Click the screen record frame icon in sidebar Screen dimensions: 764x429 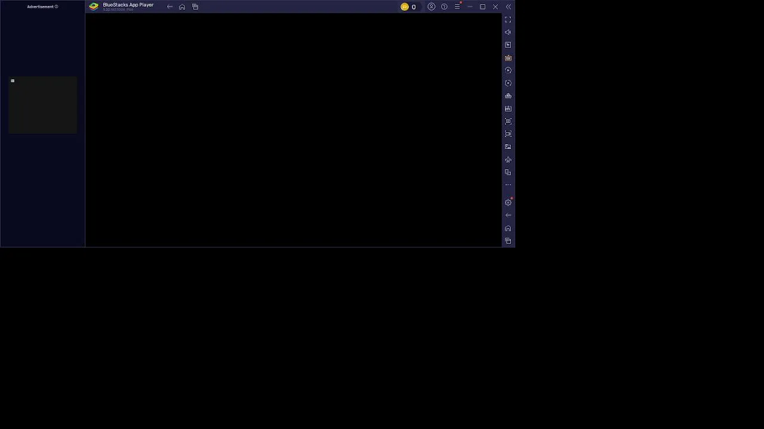tap(508, 134)
